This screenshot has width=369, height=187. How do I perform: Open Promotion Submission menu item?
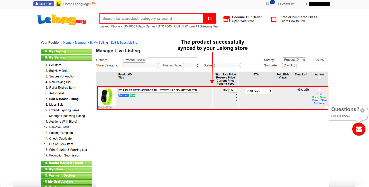pyautogui.click(x=65, y=155)
